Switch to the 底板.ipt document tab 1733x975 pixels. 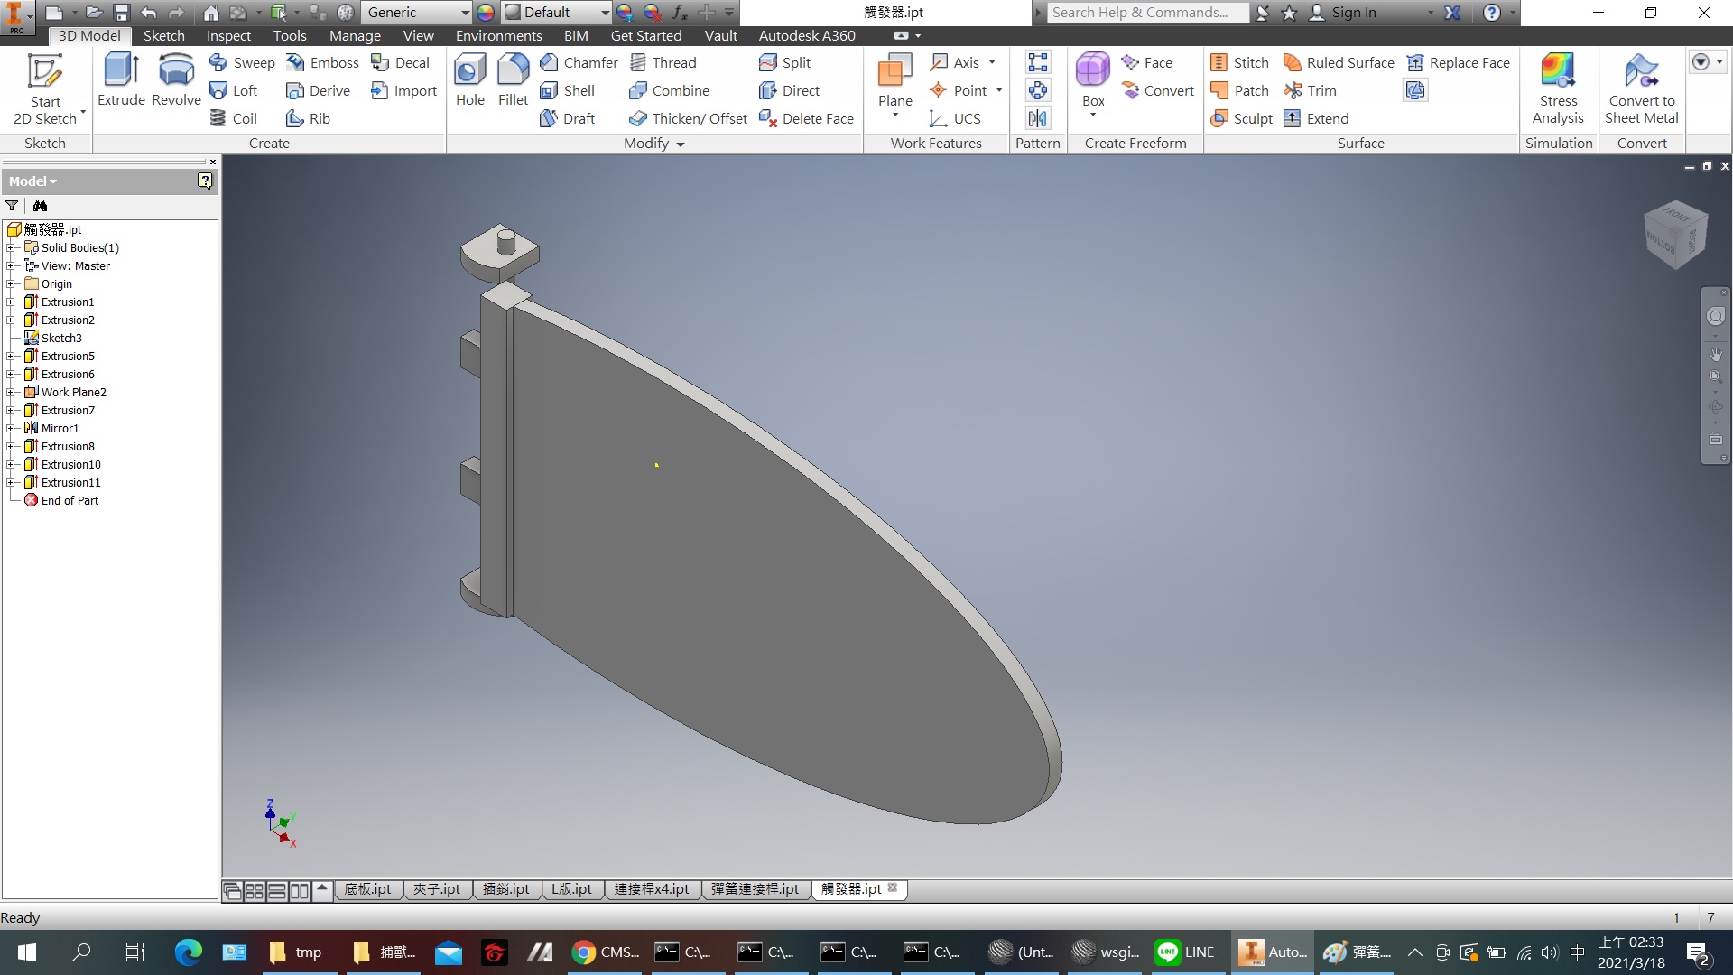pos(367,889)
